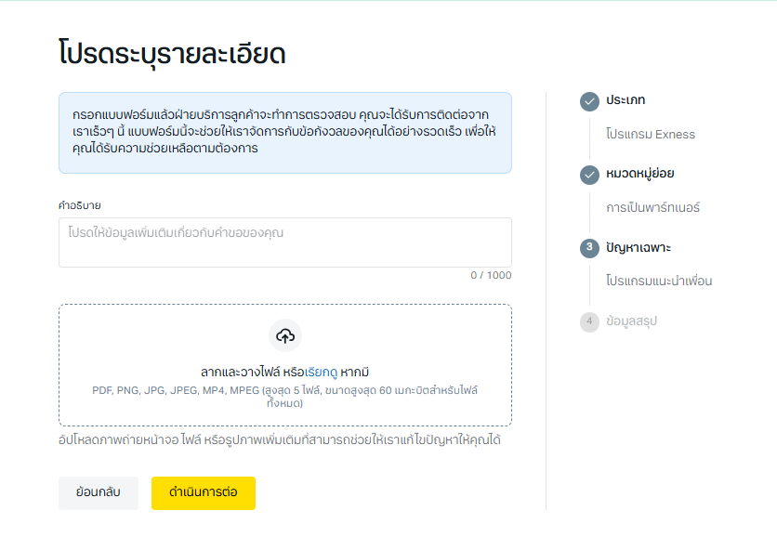Click the คำอธิบาย field label

(x=79, y=205)
